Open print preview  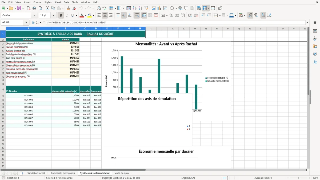pyautogui.click(x=40, y=8)
